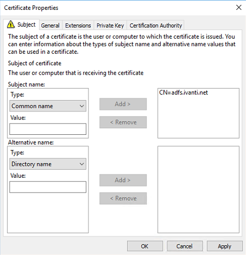Apply the certificate property changes
Screen dimensions: 246x255
pos(225,246)
